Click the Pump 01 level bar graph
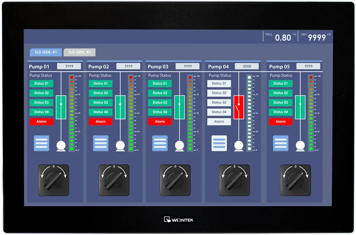 [x=72, y=113]
